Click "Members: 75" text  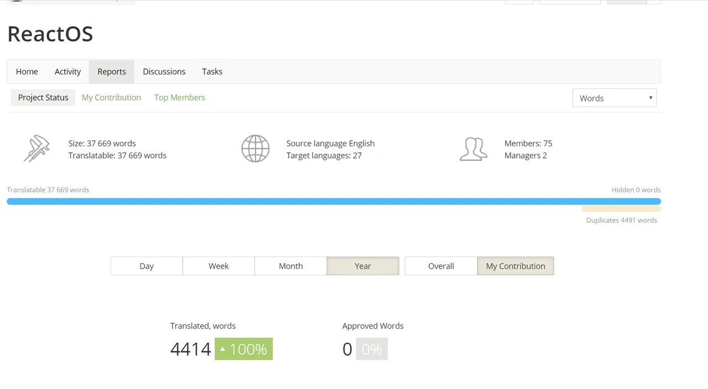pos(528,143)
